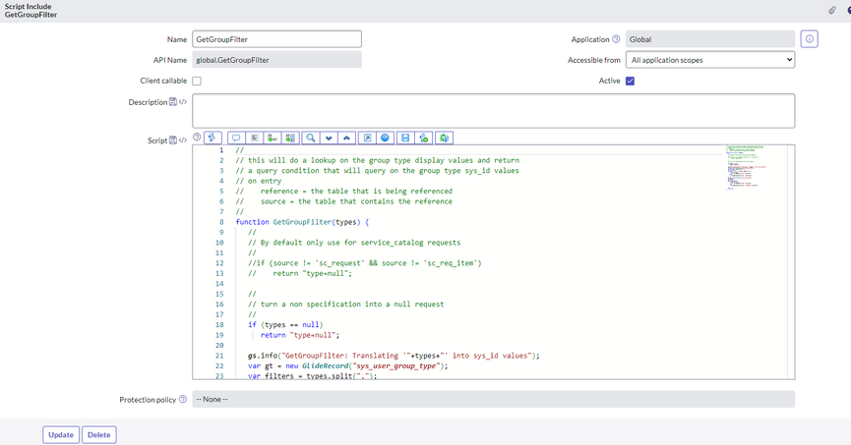The width and height of the screenshot is (851, 445).
Task: Open the Accessible from dropdown
Action: tap(710, 60)
